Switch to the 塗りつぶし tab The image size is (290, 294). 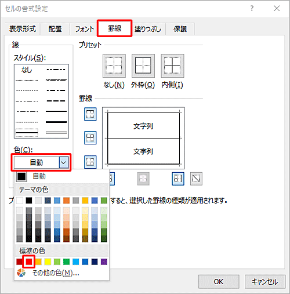(148, 29)
